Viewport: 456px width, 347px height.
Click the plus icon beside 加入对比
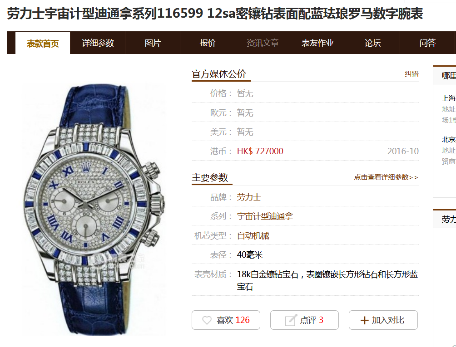coord(364,320)
